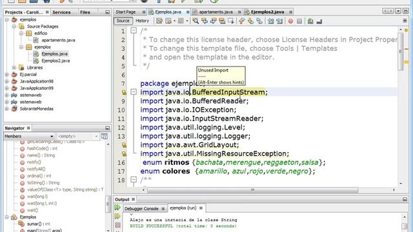413x232 pixels.
Task: Go to Previous Bookmark icon
Action: pyautogui.click(x=241, y=21)
